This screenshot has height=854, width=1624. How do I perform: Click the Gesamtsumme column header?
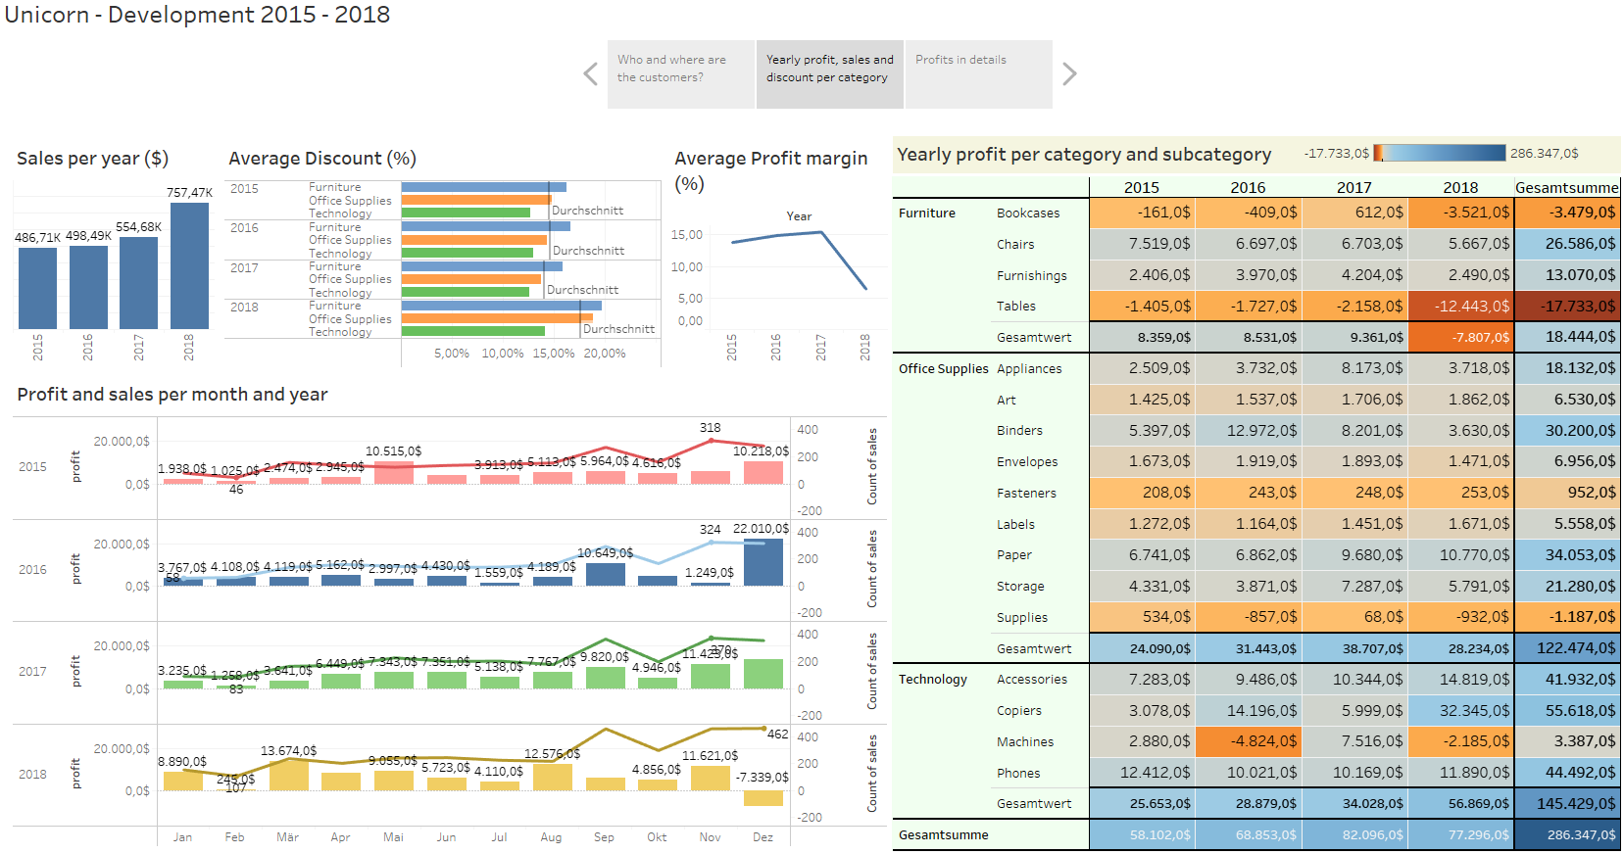1566,187
